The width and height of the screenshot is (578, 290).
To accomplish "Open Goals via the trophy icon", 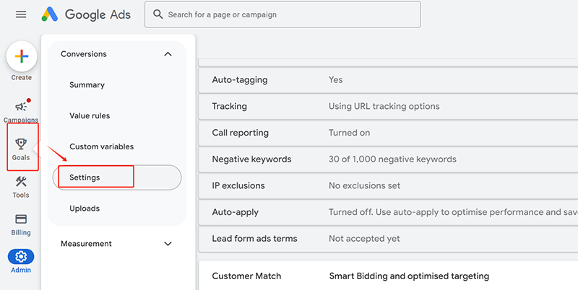I will 21,144.
